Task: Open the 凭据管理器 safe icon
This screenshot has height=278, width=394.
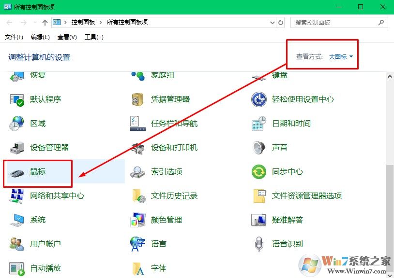Action: click(137, 99)
